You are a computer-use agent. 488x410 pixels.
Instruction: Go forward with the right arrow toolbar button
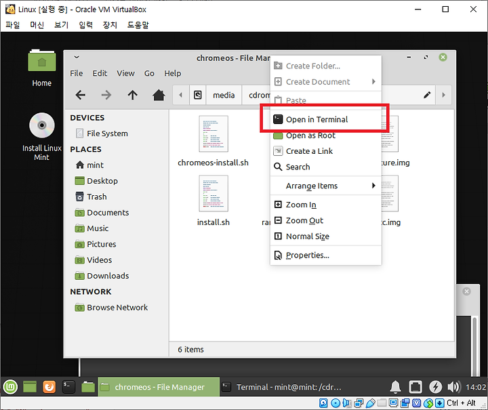pyautogui.click(x=106, y=95)
